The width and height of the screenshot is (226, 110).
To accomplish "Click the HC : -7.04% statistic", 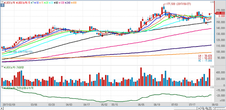I will pyautogui.click(x=205, y=61).
